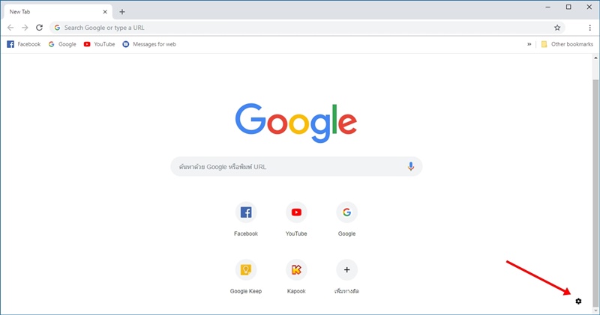Open the Chrome three-dot menu
The height and width of the screenshot is (315, 600).
pyautogui.click(x=589, y=28)
